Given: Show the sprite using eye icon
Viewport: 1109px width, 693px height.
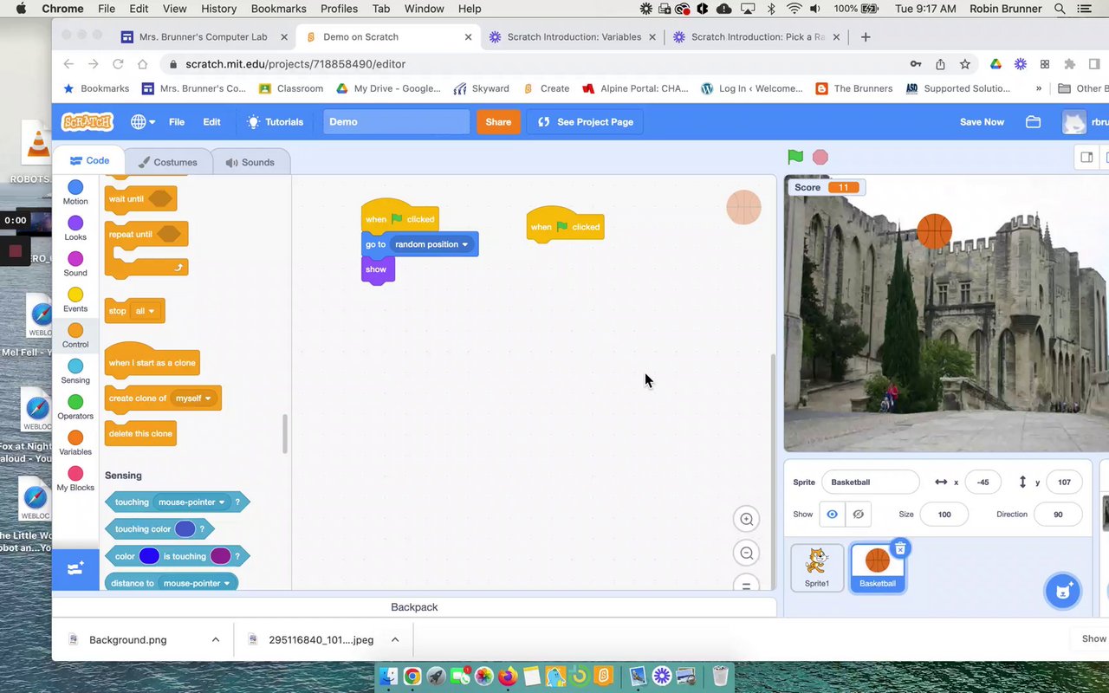Looking at the screenshot, I should pyautogui.click(x=832, y=515).
